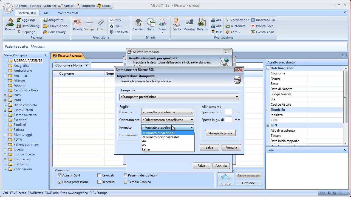Open INPS certificate tool in ribbon
This screenshot has height=197, width=351.
point(115,20)
